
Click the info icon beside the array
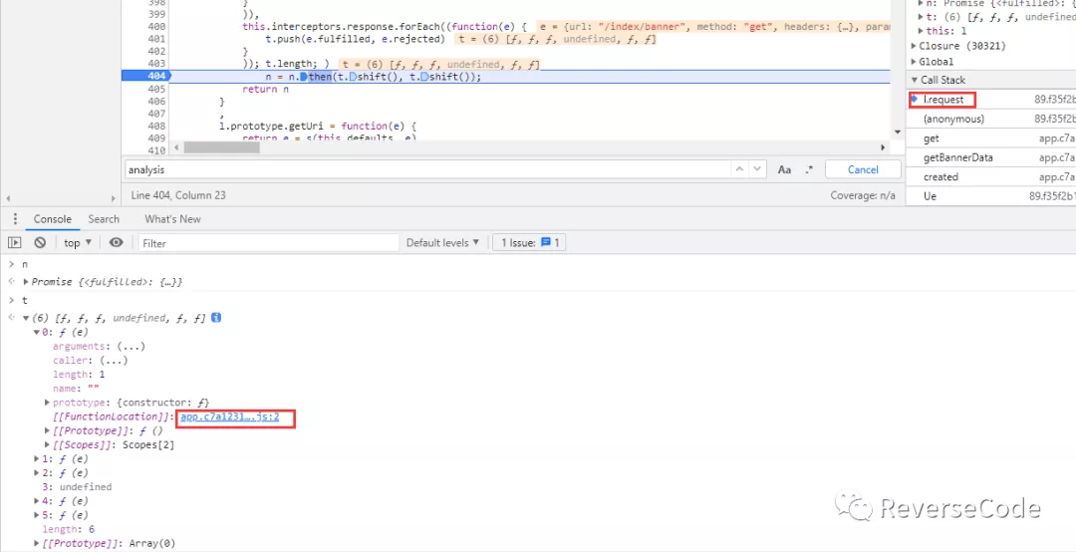point(216,318)
